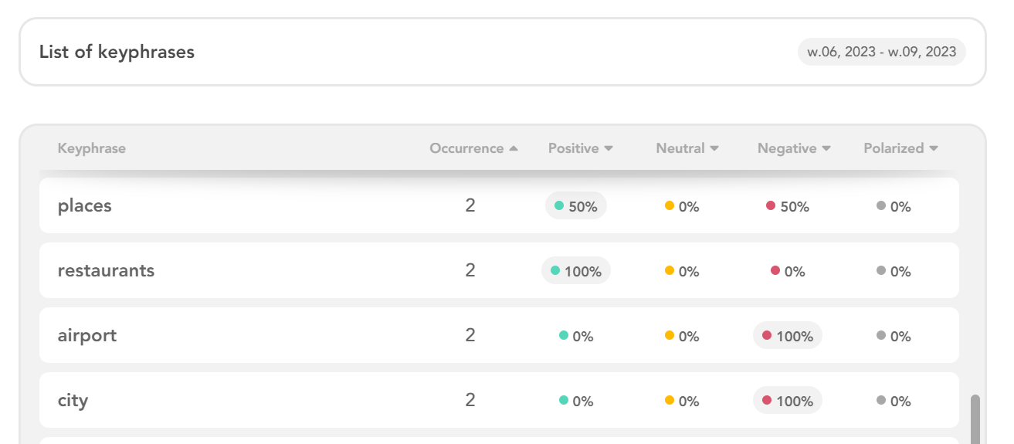Open the date range w.06–w.09 2023 badge
The width and height of the screenshot is (1014, 444).
tap(882, 52)
